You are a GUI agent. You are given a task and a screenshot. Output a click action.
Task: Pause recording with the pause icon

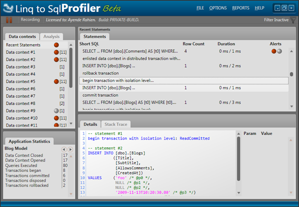pyautogui.click(x=9, y=20)
